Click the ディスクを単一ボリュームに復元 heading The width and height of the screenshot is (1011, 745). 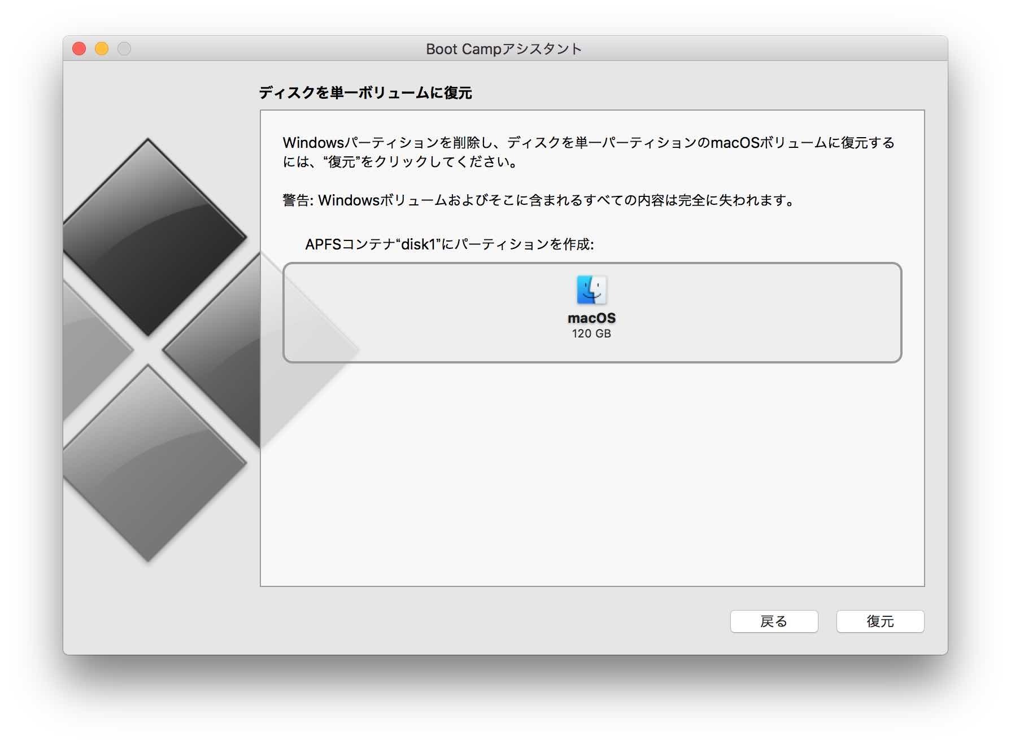point(365,93)
